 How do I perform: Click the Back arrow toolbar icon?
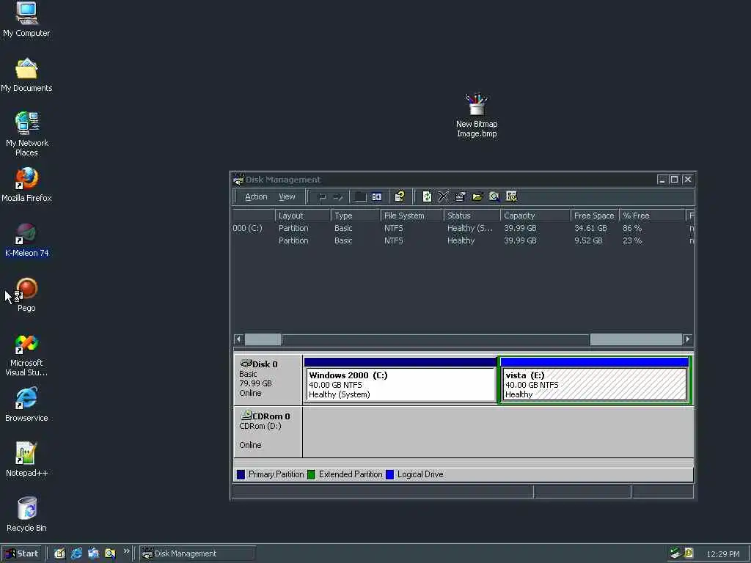coord(322,196)
